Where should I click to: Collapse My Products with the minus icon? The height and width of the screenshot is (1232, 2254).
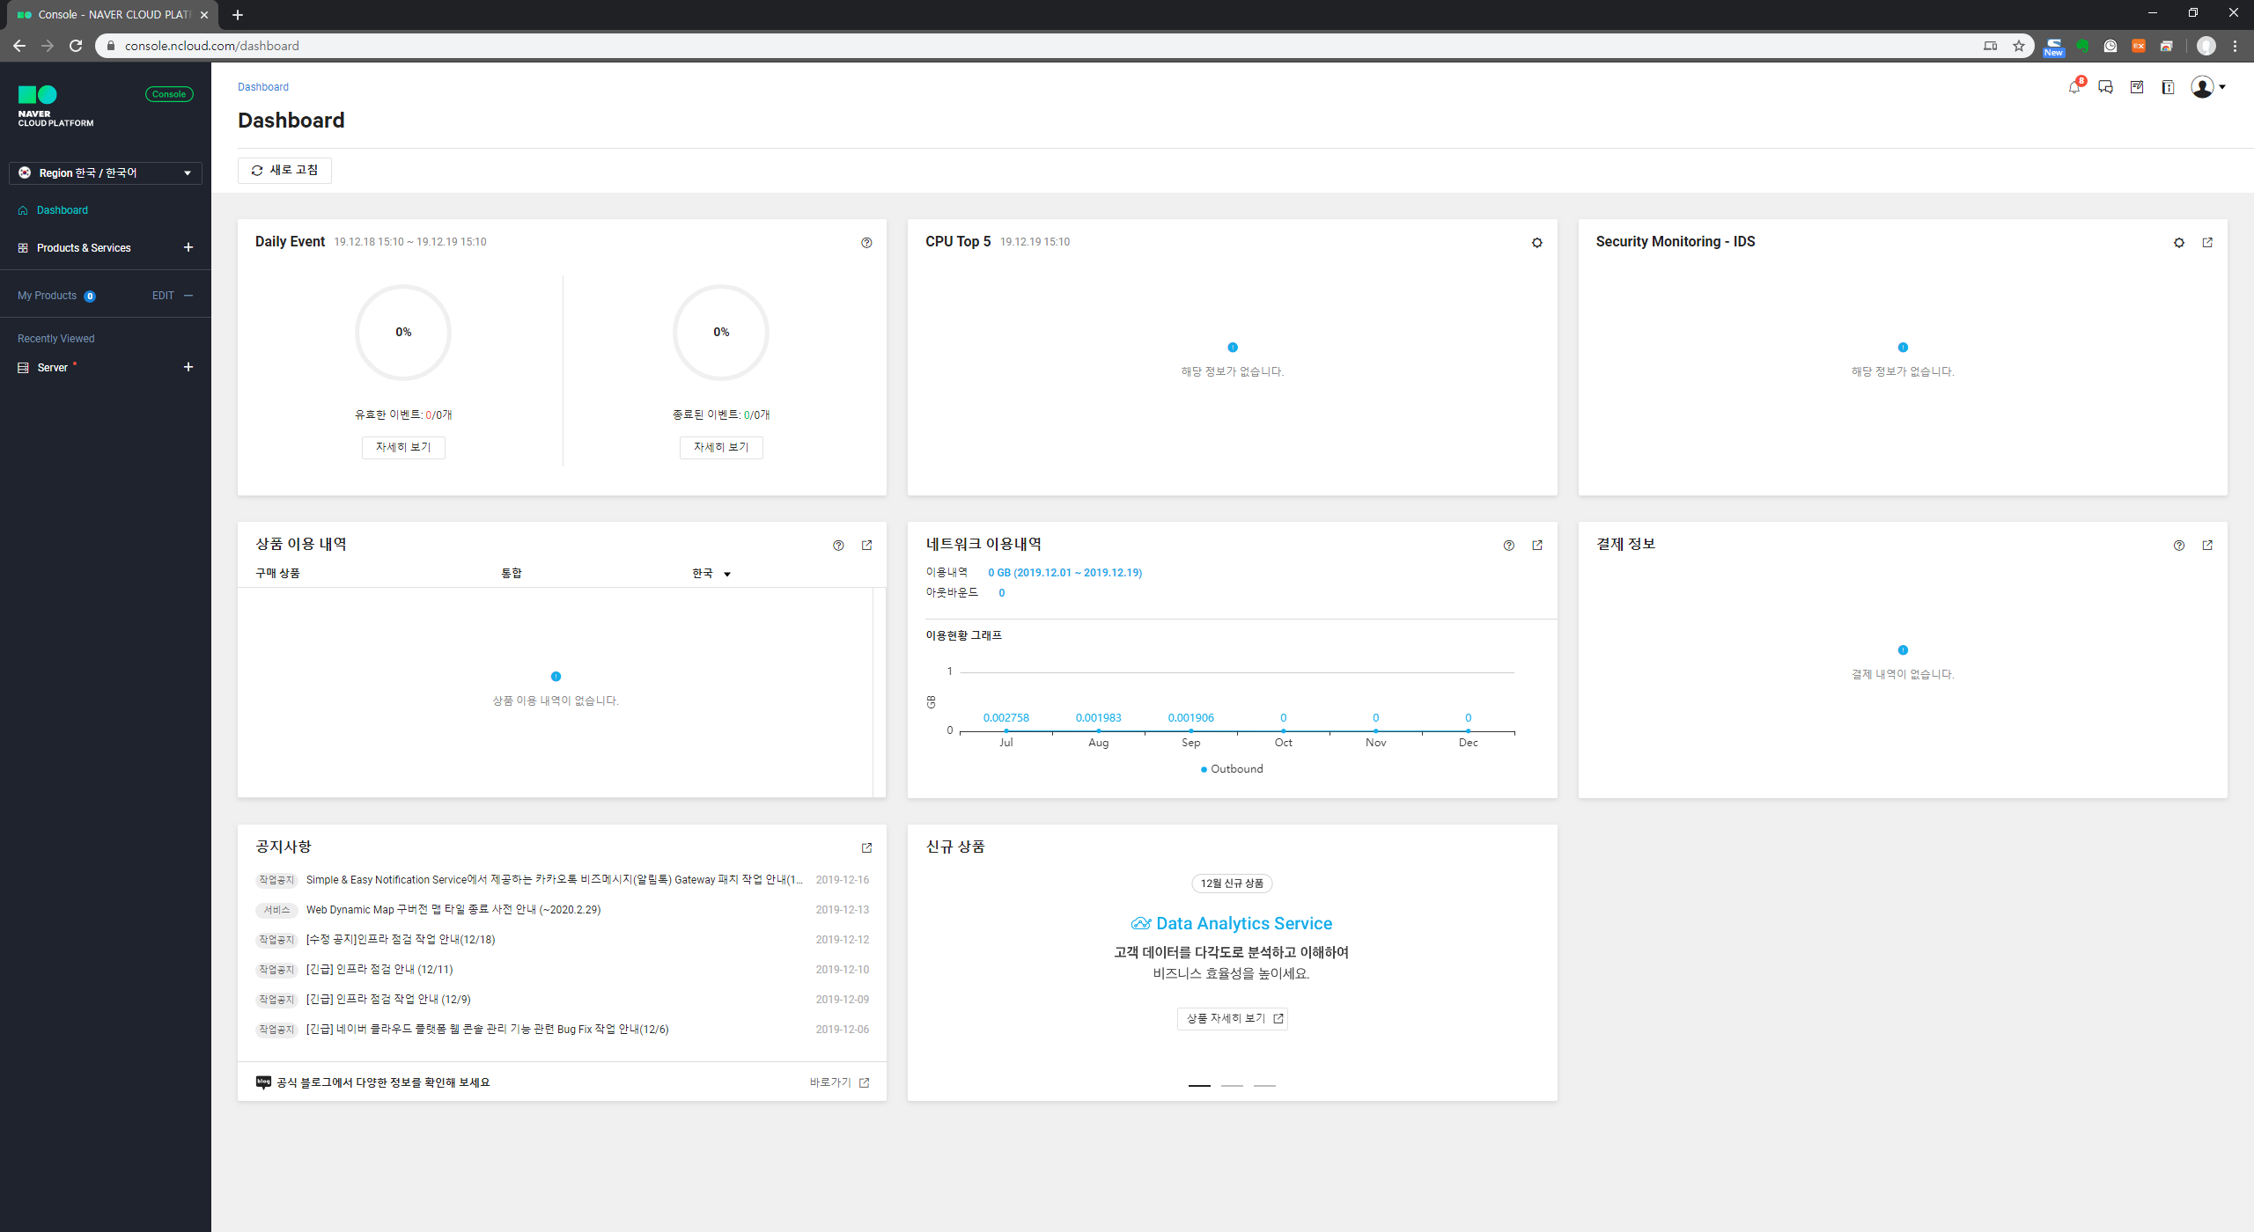188,296
